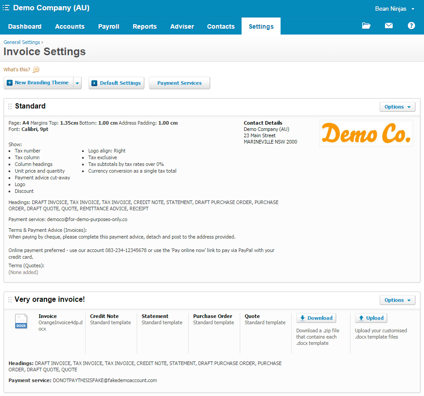This screenshot has height=396, width=424.
Task: Click the Demo Co. logo image
Action: click(x=366, y=133)
